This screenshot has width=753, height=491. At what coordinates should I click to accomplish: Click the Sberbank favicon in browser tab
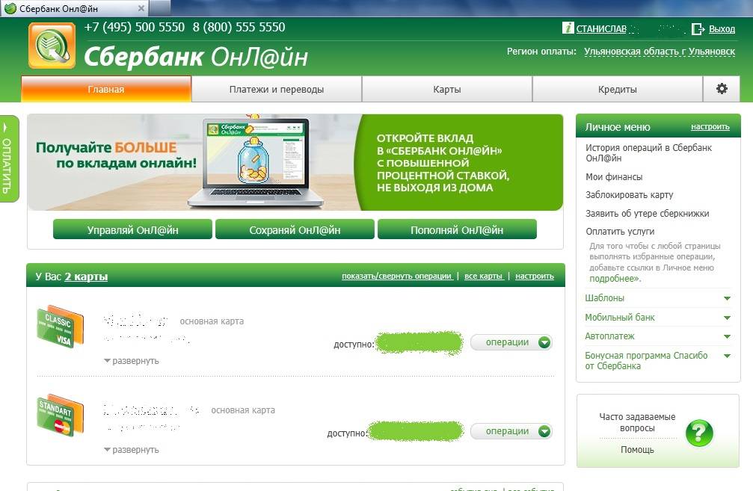click(x=10, y=8)
